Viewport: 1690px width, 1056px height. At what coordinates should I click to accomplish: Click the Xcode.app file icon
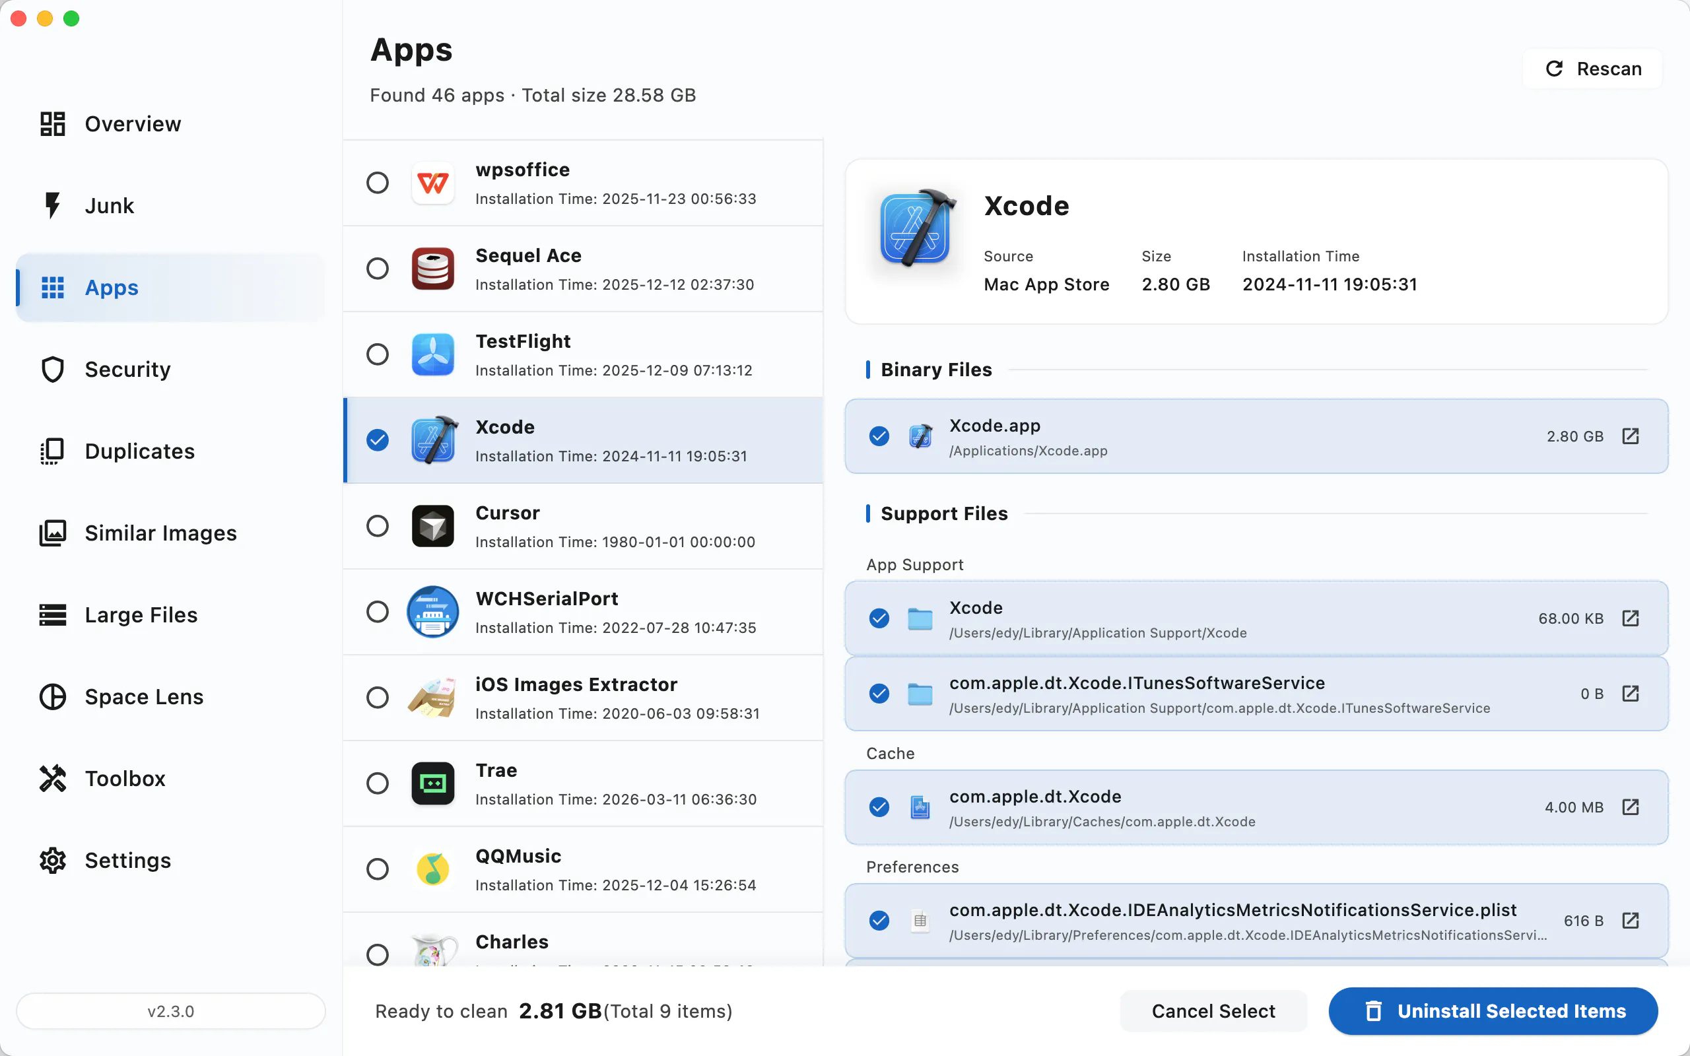tap(920, 436)
